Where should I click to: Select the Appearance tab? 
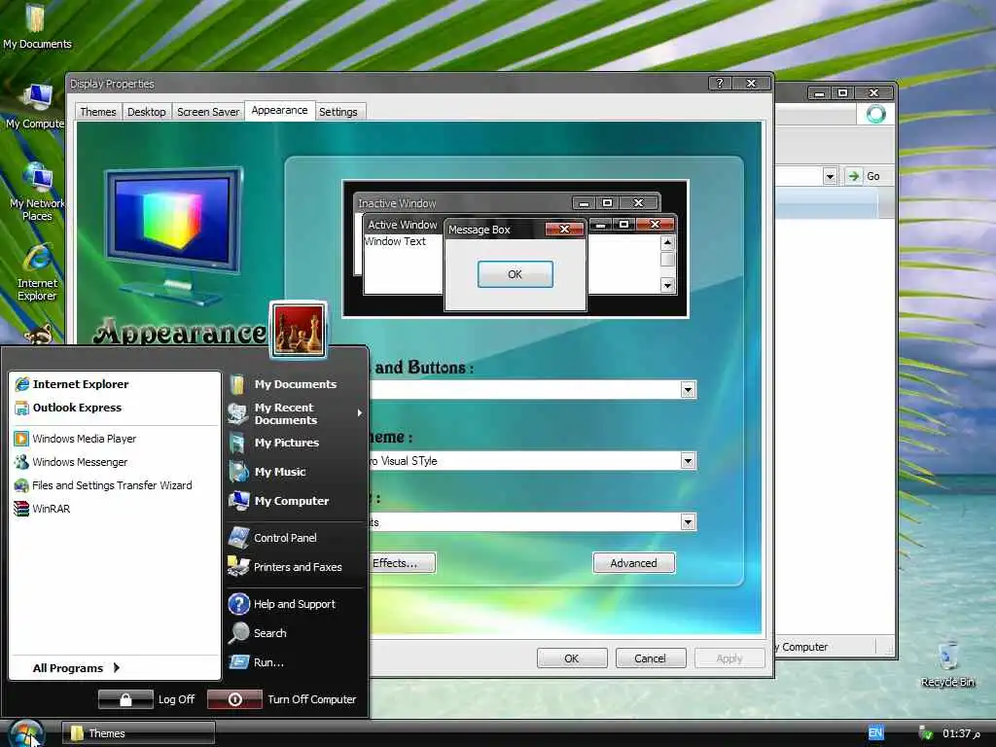[279, 110]
